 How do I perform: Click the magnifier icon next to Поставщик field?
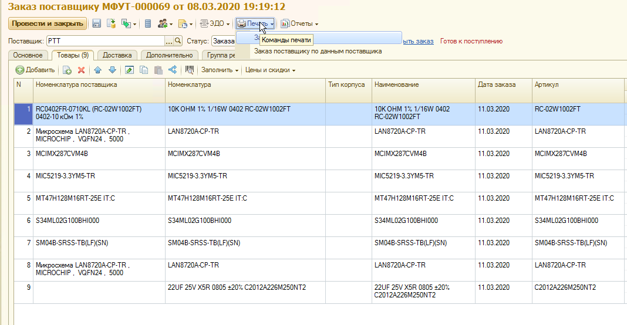pyautogui.click(x=178, y=41)
